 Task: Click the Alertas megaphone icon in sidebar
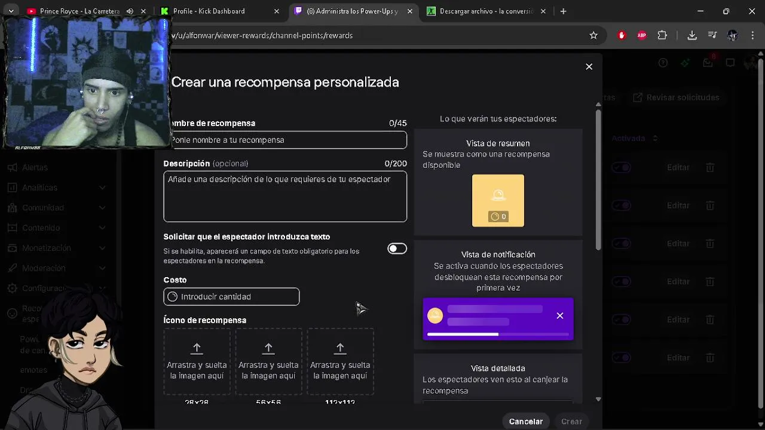click(12, 167)
